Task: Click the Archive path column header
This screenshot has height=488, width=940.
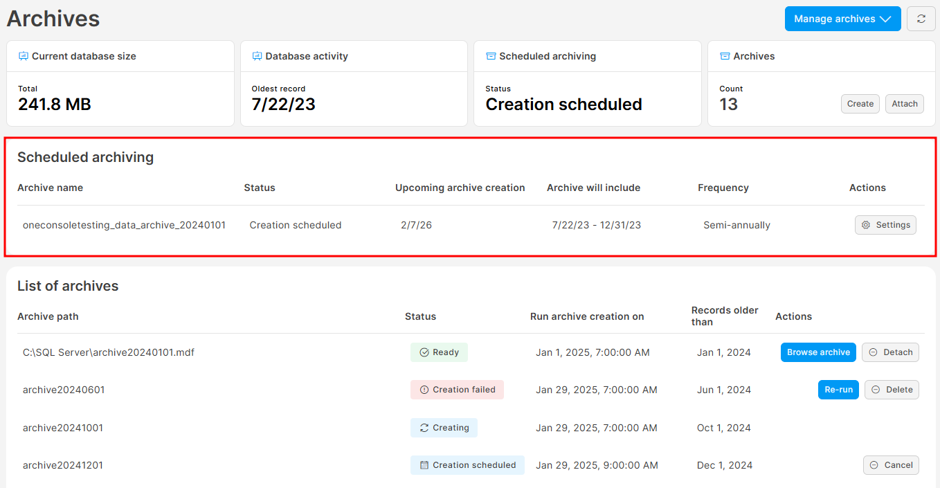Action: tap(48, 316)
